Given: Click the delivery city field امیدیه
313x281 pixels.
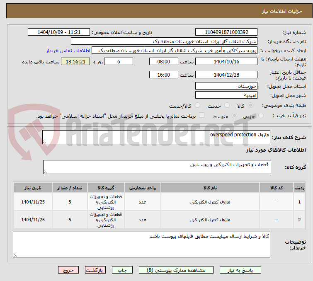Looking at the screenshot, I should click(x=226, y=95).
